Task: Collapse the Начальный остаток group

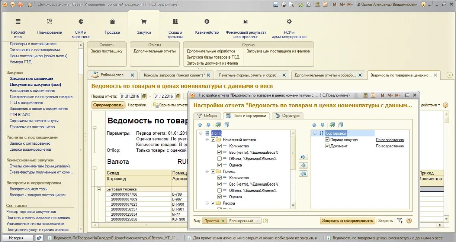Action: coord(207,140)
